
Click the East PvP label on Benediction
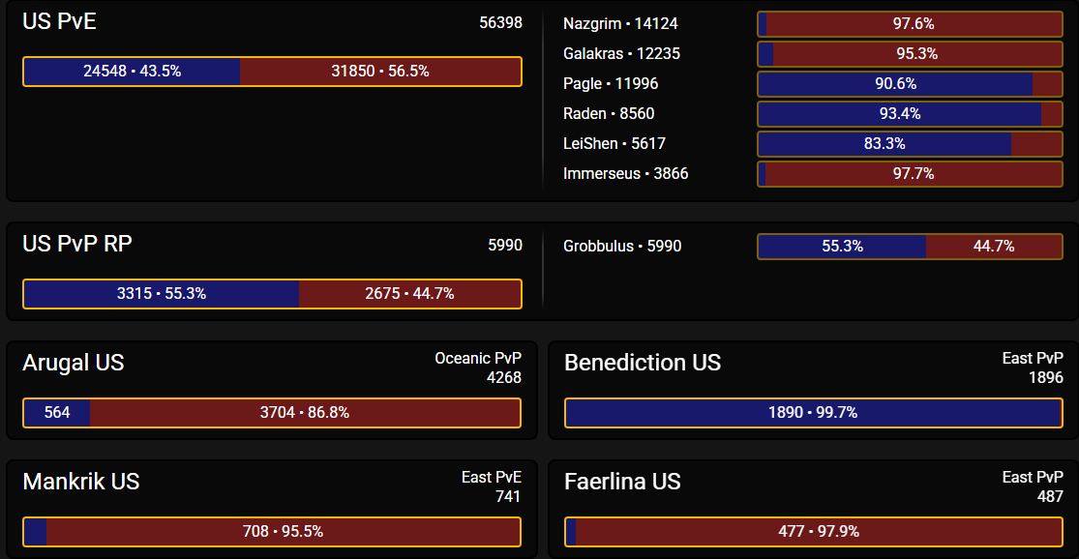click(1033, 358)
